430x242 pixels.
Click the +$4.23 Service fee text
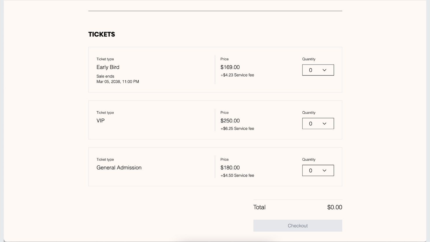click(237, 75)
